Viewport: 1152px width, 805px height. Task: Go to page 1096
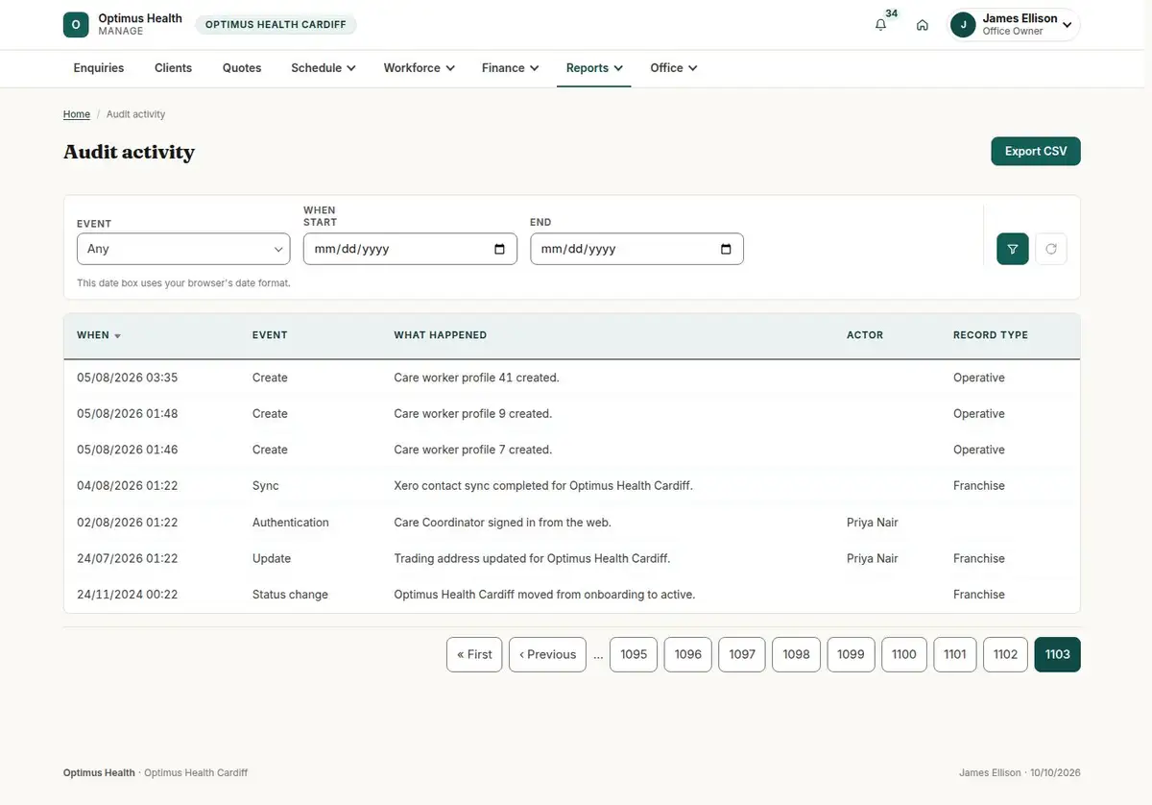coord(688,654)
